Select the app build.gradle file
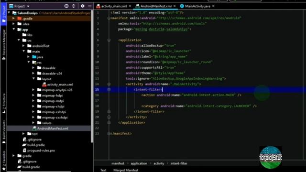The width and height of the screenshot is (306, 172). coord(33,145)
